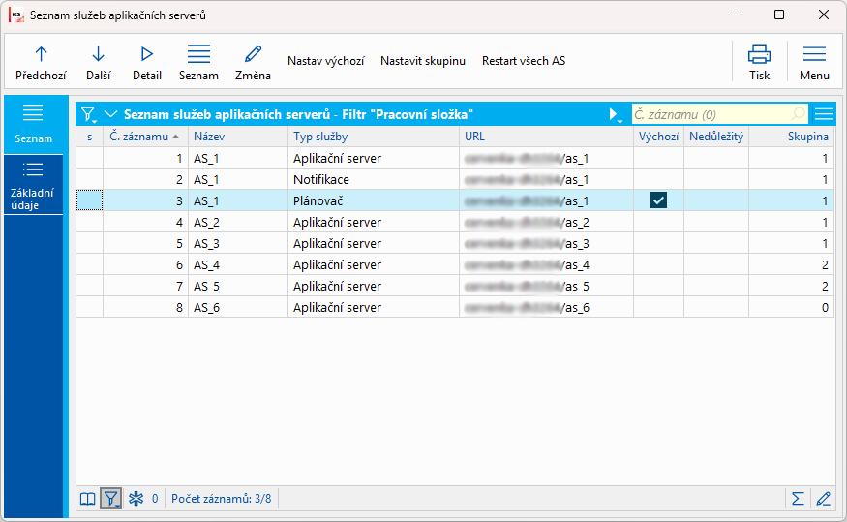Click URL cell ending with /as_4
This screenshot has height=522, width=847.
click(546, 264)
